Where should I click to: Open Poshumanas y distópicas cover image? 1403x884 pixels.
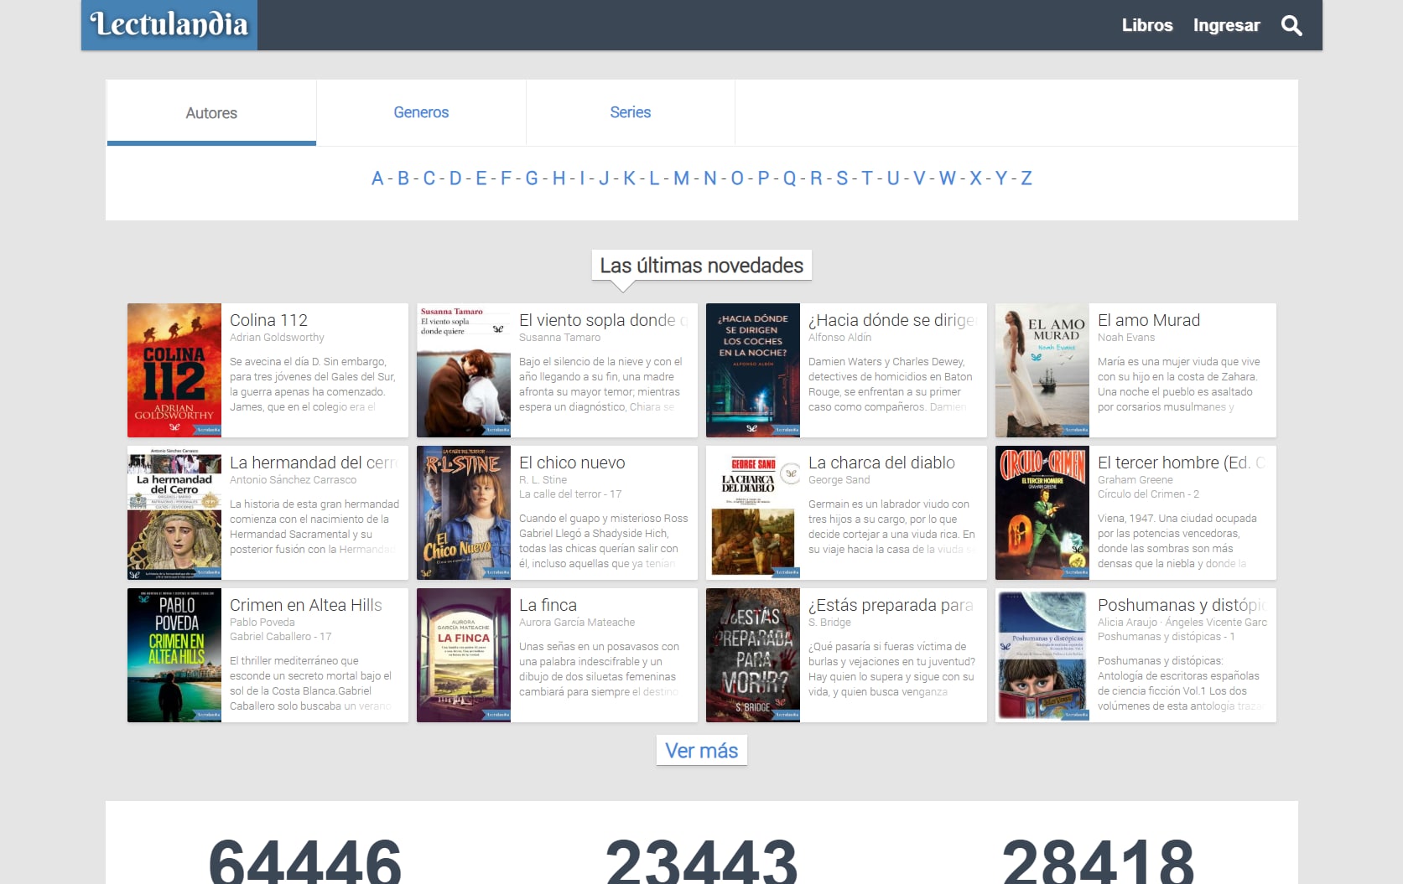(1042, 655)
